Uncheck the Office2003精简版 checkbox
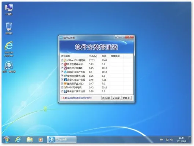The height and width of the screenshot is (146, 194). (62, 60)
